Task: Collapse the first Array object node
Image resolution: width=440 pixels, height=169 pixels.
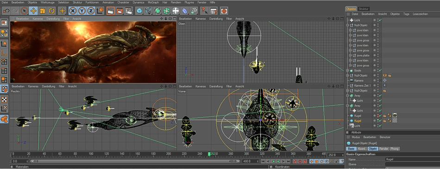Action: (x=347, y=96)
